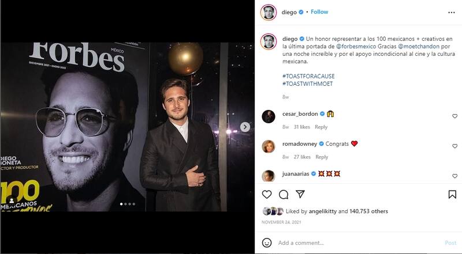Click the Add a comment field
Viewport: 462px width, 254px height.
tap(358, 243)
